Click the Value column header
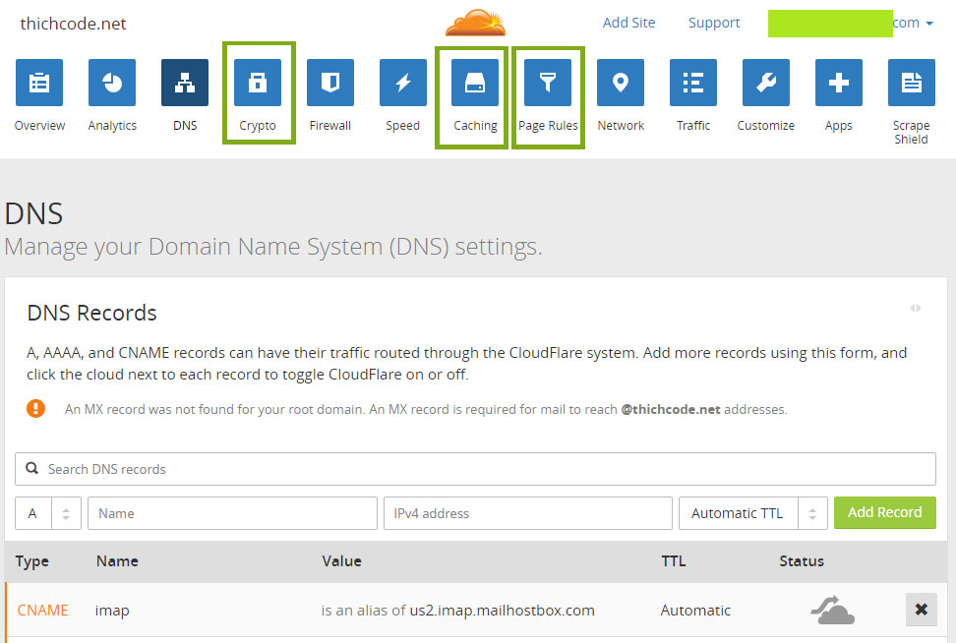 pos(341,561)
